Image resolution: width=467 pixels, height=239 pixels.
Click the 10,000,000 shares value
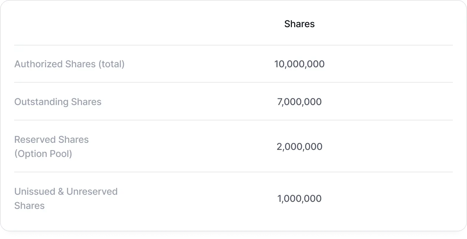[299, 64]
